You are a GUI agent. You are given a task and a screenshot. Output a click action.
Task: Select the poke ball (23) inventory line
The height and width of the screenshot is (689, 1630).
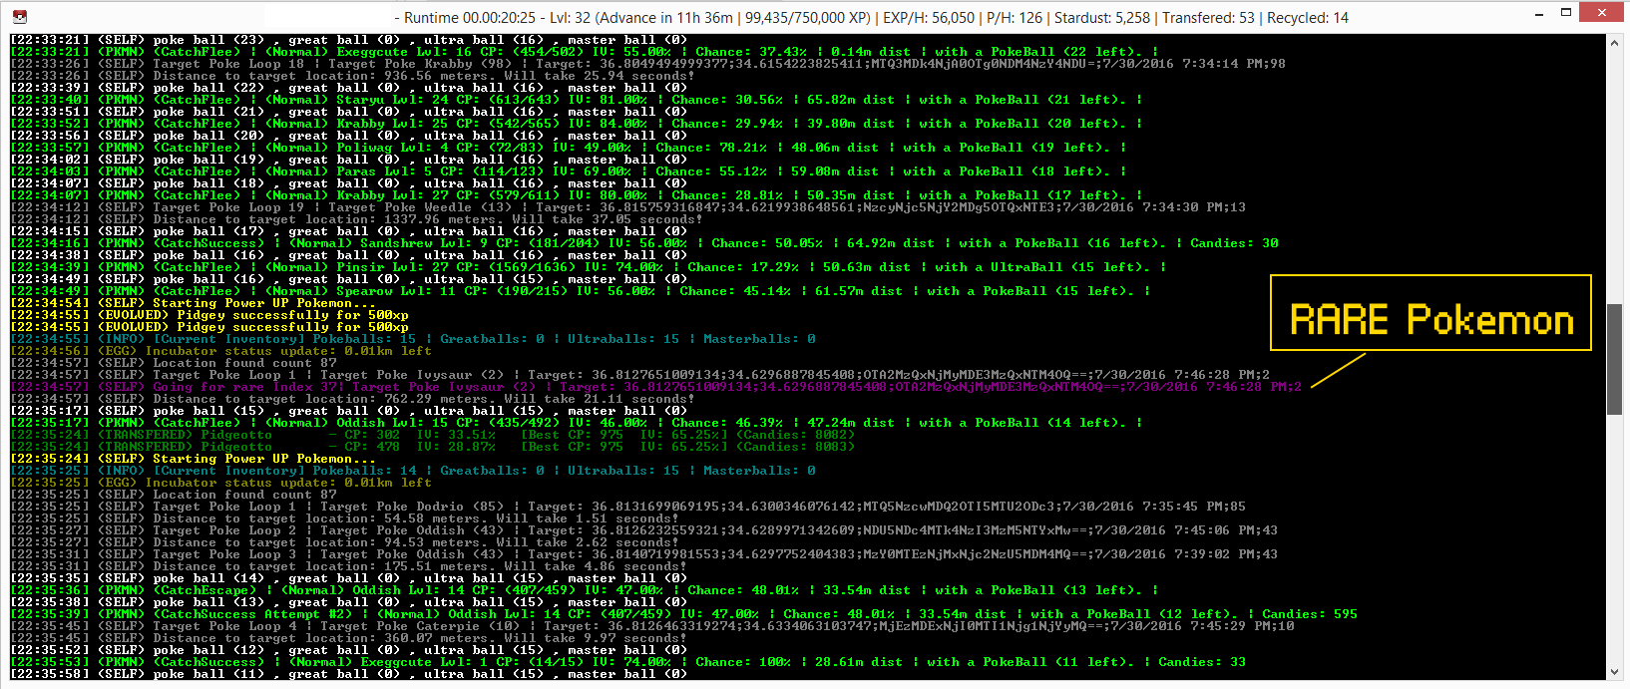pos(349,40)
